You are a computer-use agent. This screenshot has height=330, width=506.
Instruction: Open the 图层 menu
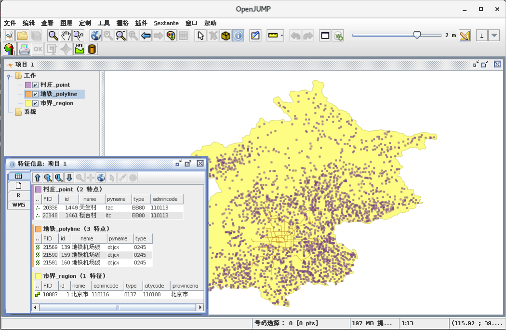tap(66, 23)
